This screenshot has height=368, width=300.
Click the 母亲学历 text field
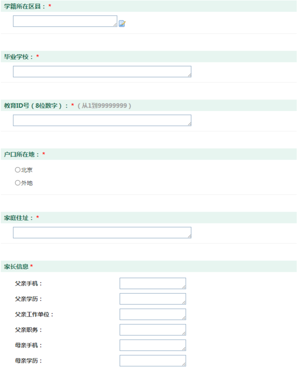click(x=152, y=360)
